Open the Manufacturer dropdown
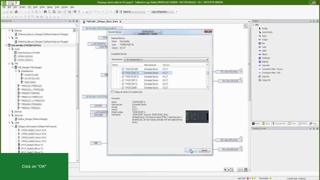The width and height of the screenshot is (320, 180). tap(166, 59)
